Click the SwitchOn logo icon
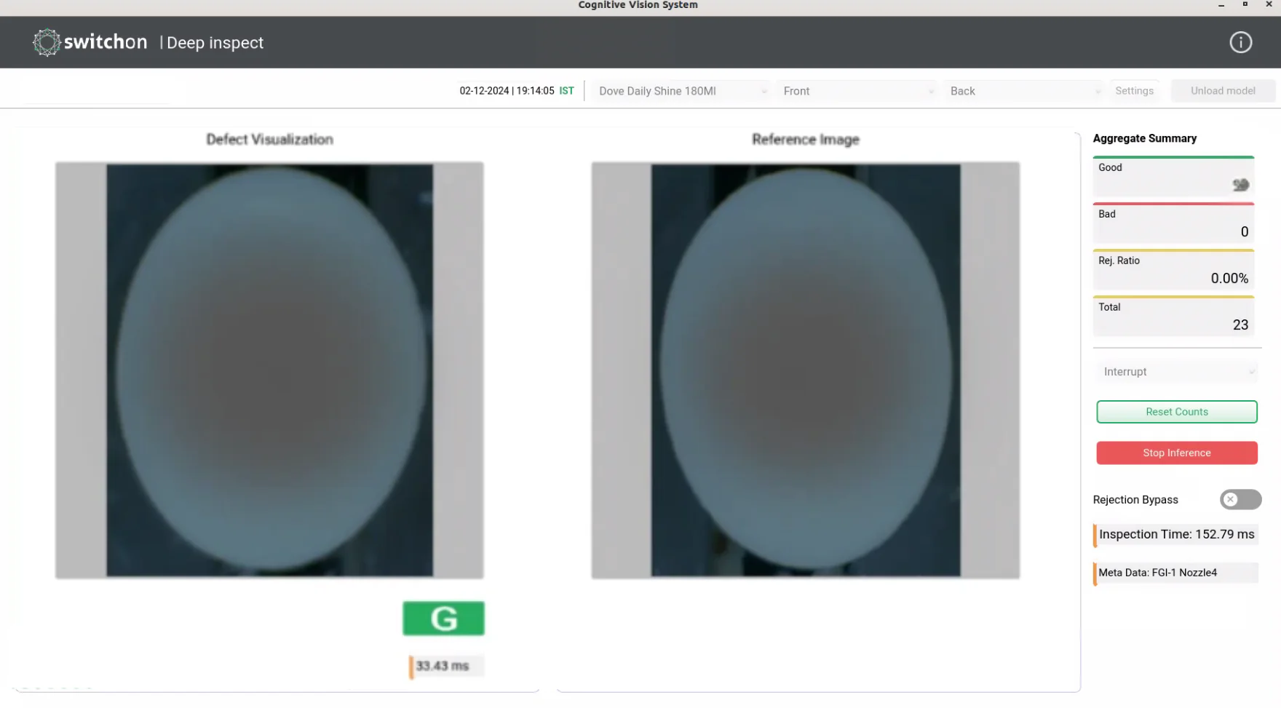The height and width of the screenshot is (708, 1281). point(46,42)
